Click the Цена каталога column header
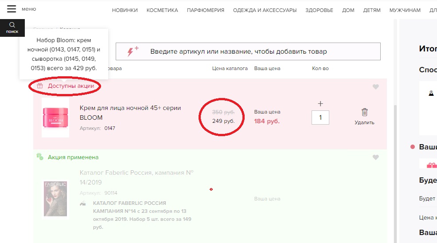 pyautogui.click(x=230, y=68)
